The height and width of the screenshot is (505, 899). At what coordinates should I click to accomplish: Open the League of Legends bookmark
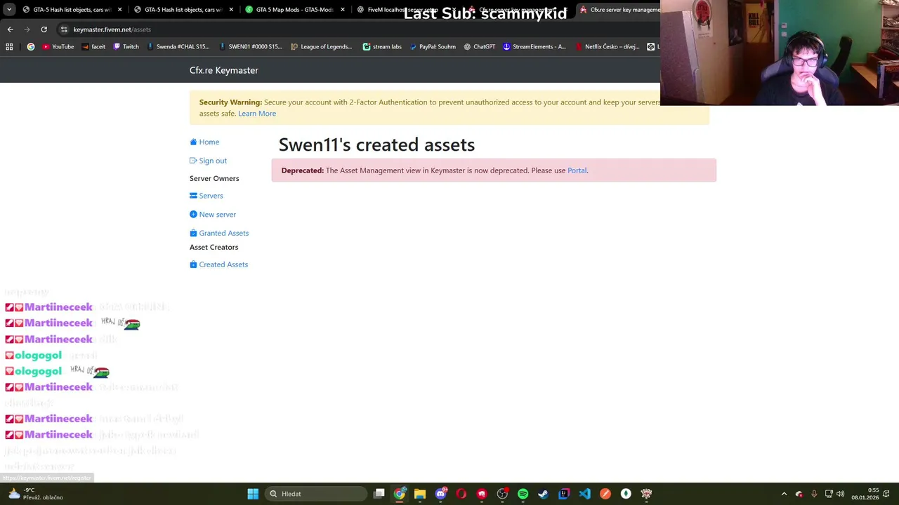(321, 47)
